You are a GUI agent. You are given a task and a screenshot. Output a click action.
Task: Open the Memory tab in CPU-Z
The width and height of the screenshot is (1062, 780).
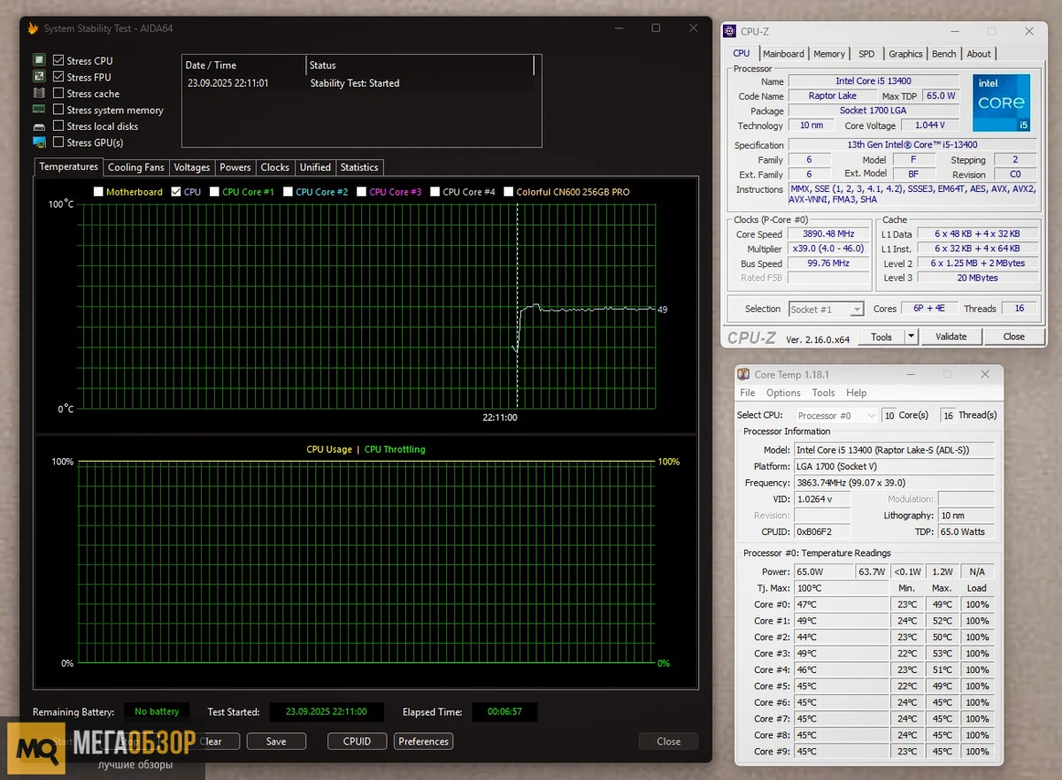pos(829,54)
